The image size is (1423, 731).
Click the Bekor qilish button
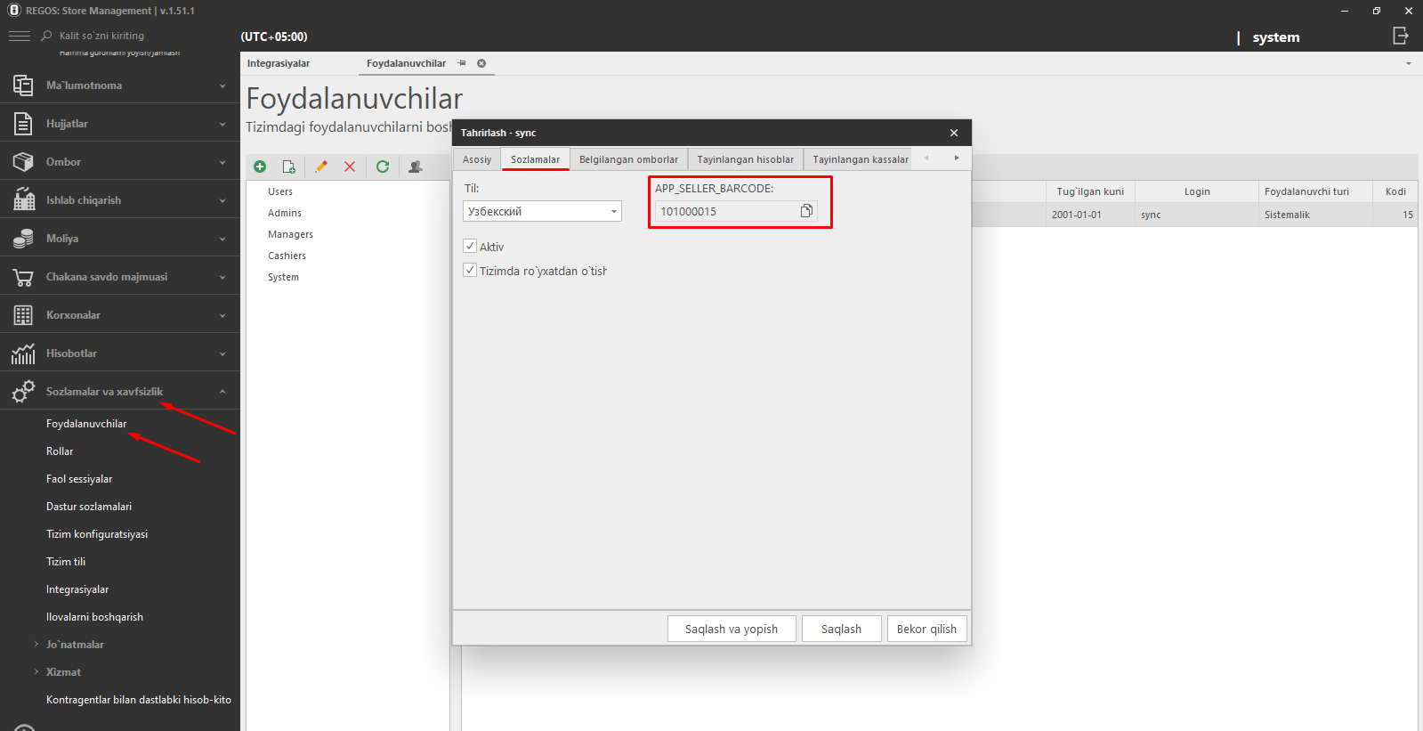(x=926, y=629)
